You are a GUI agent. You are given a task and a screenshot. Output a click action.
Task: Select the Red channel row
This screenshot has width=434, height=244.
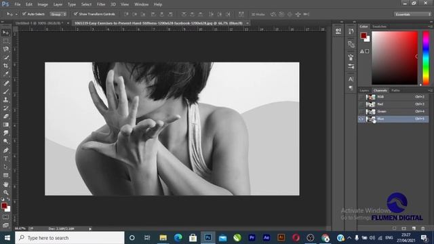(393, 104)
